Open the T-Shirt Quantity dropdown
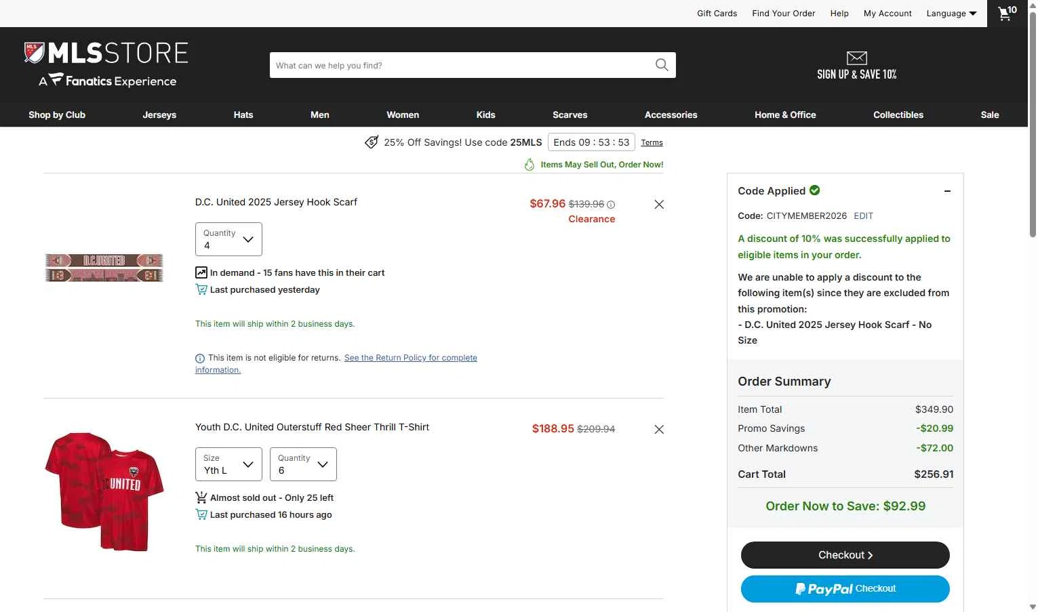Screen dimensions: 1038x612 tap(303, 464)
